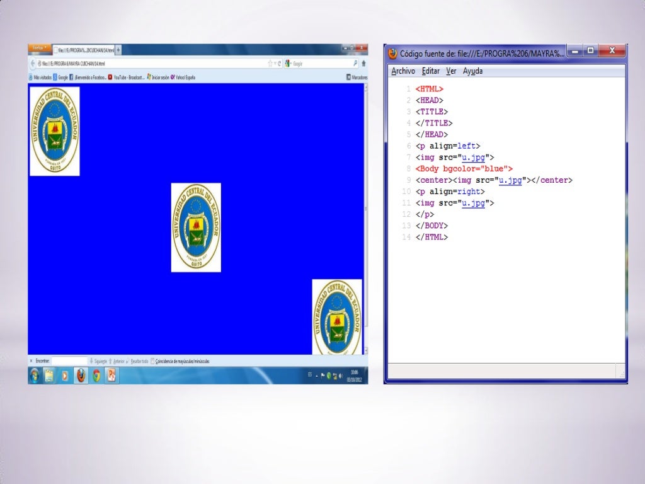Open Archivo menu in source window

402,71
